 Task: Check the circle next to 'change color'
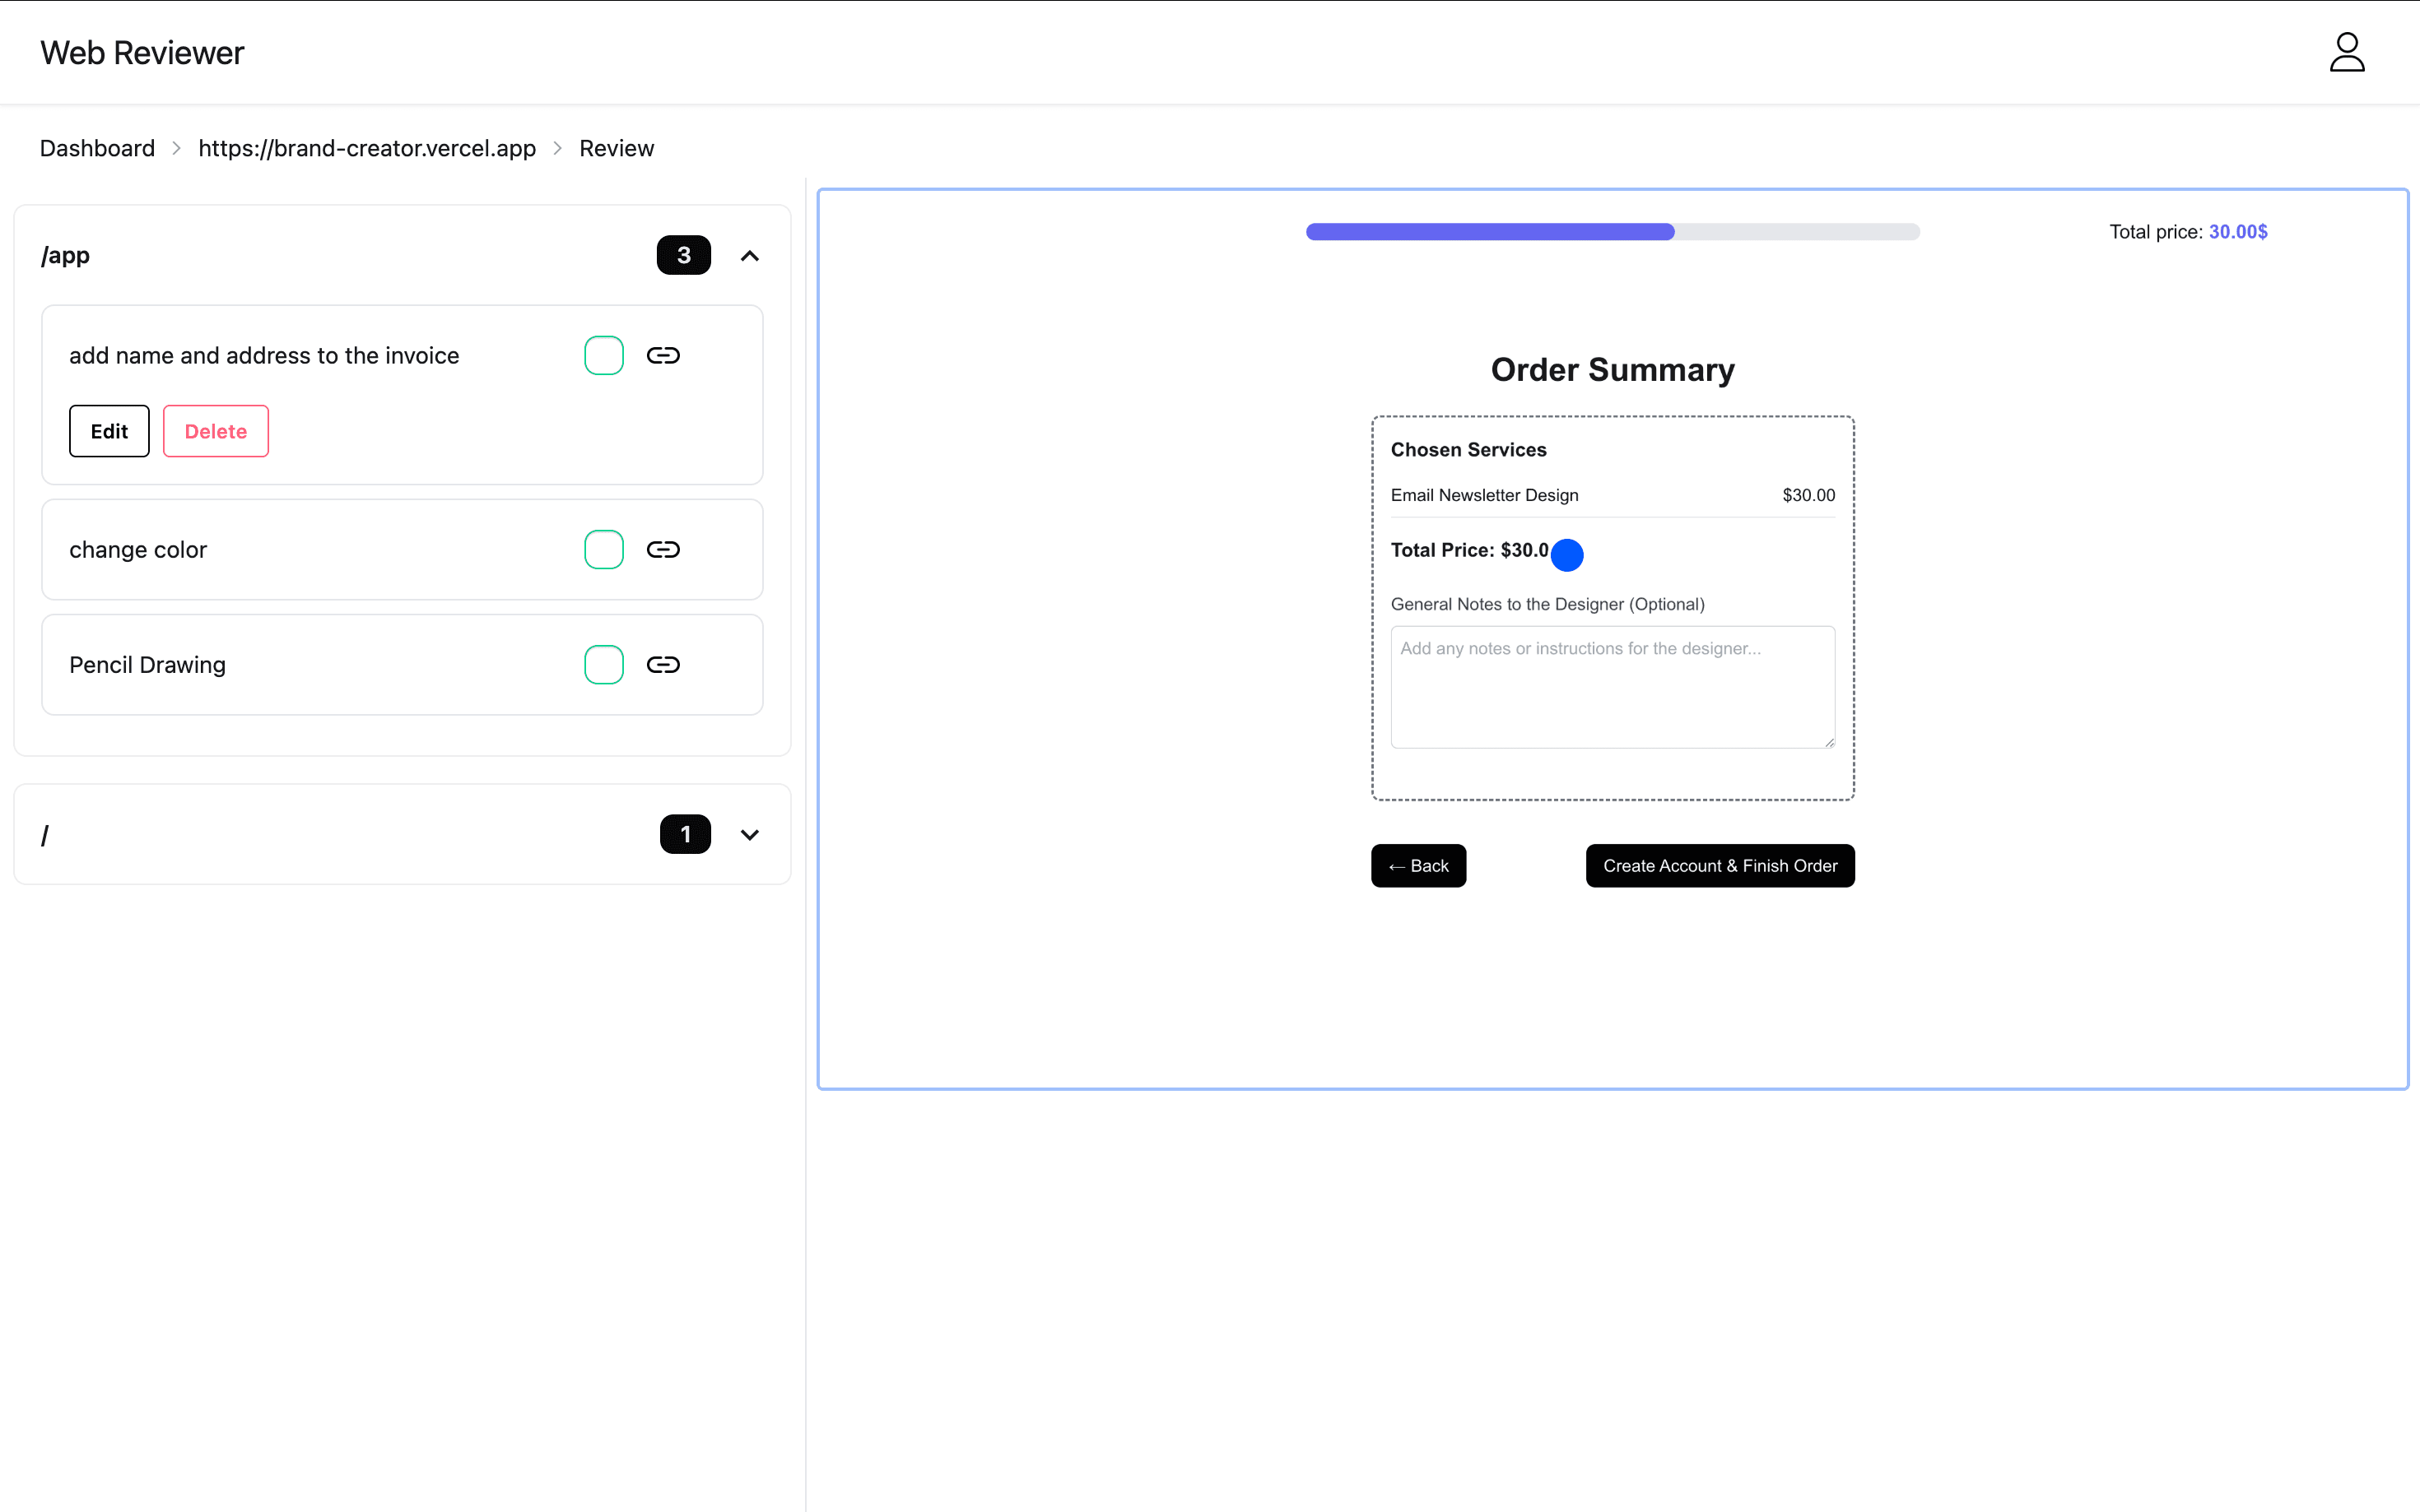point(604,549)
